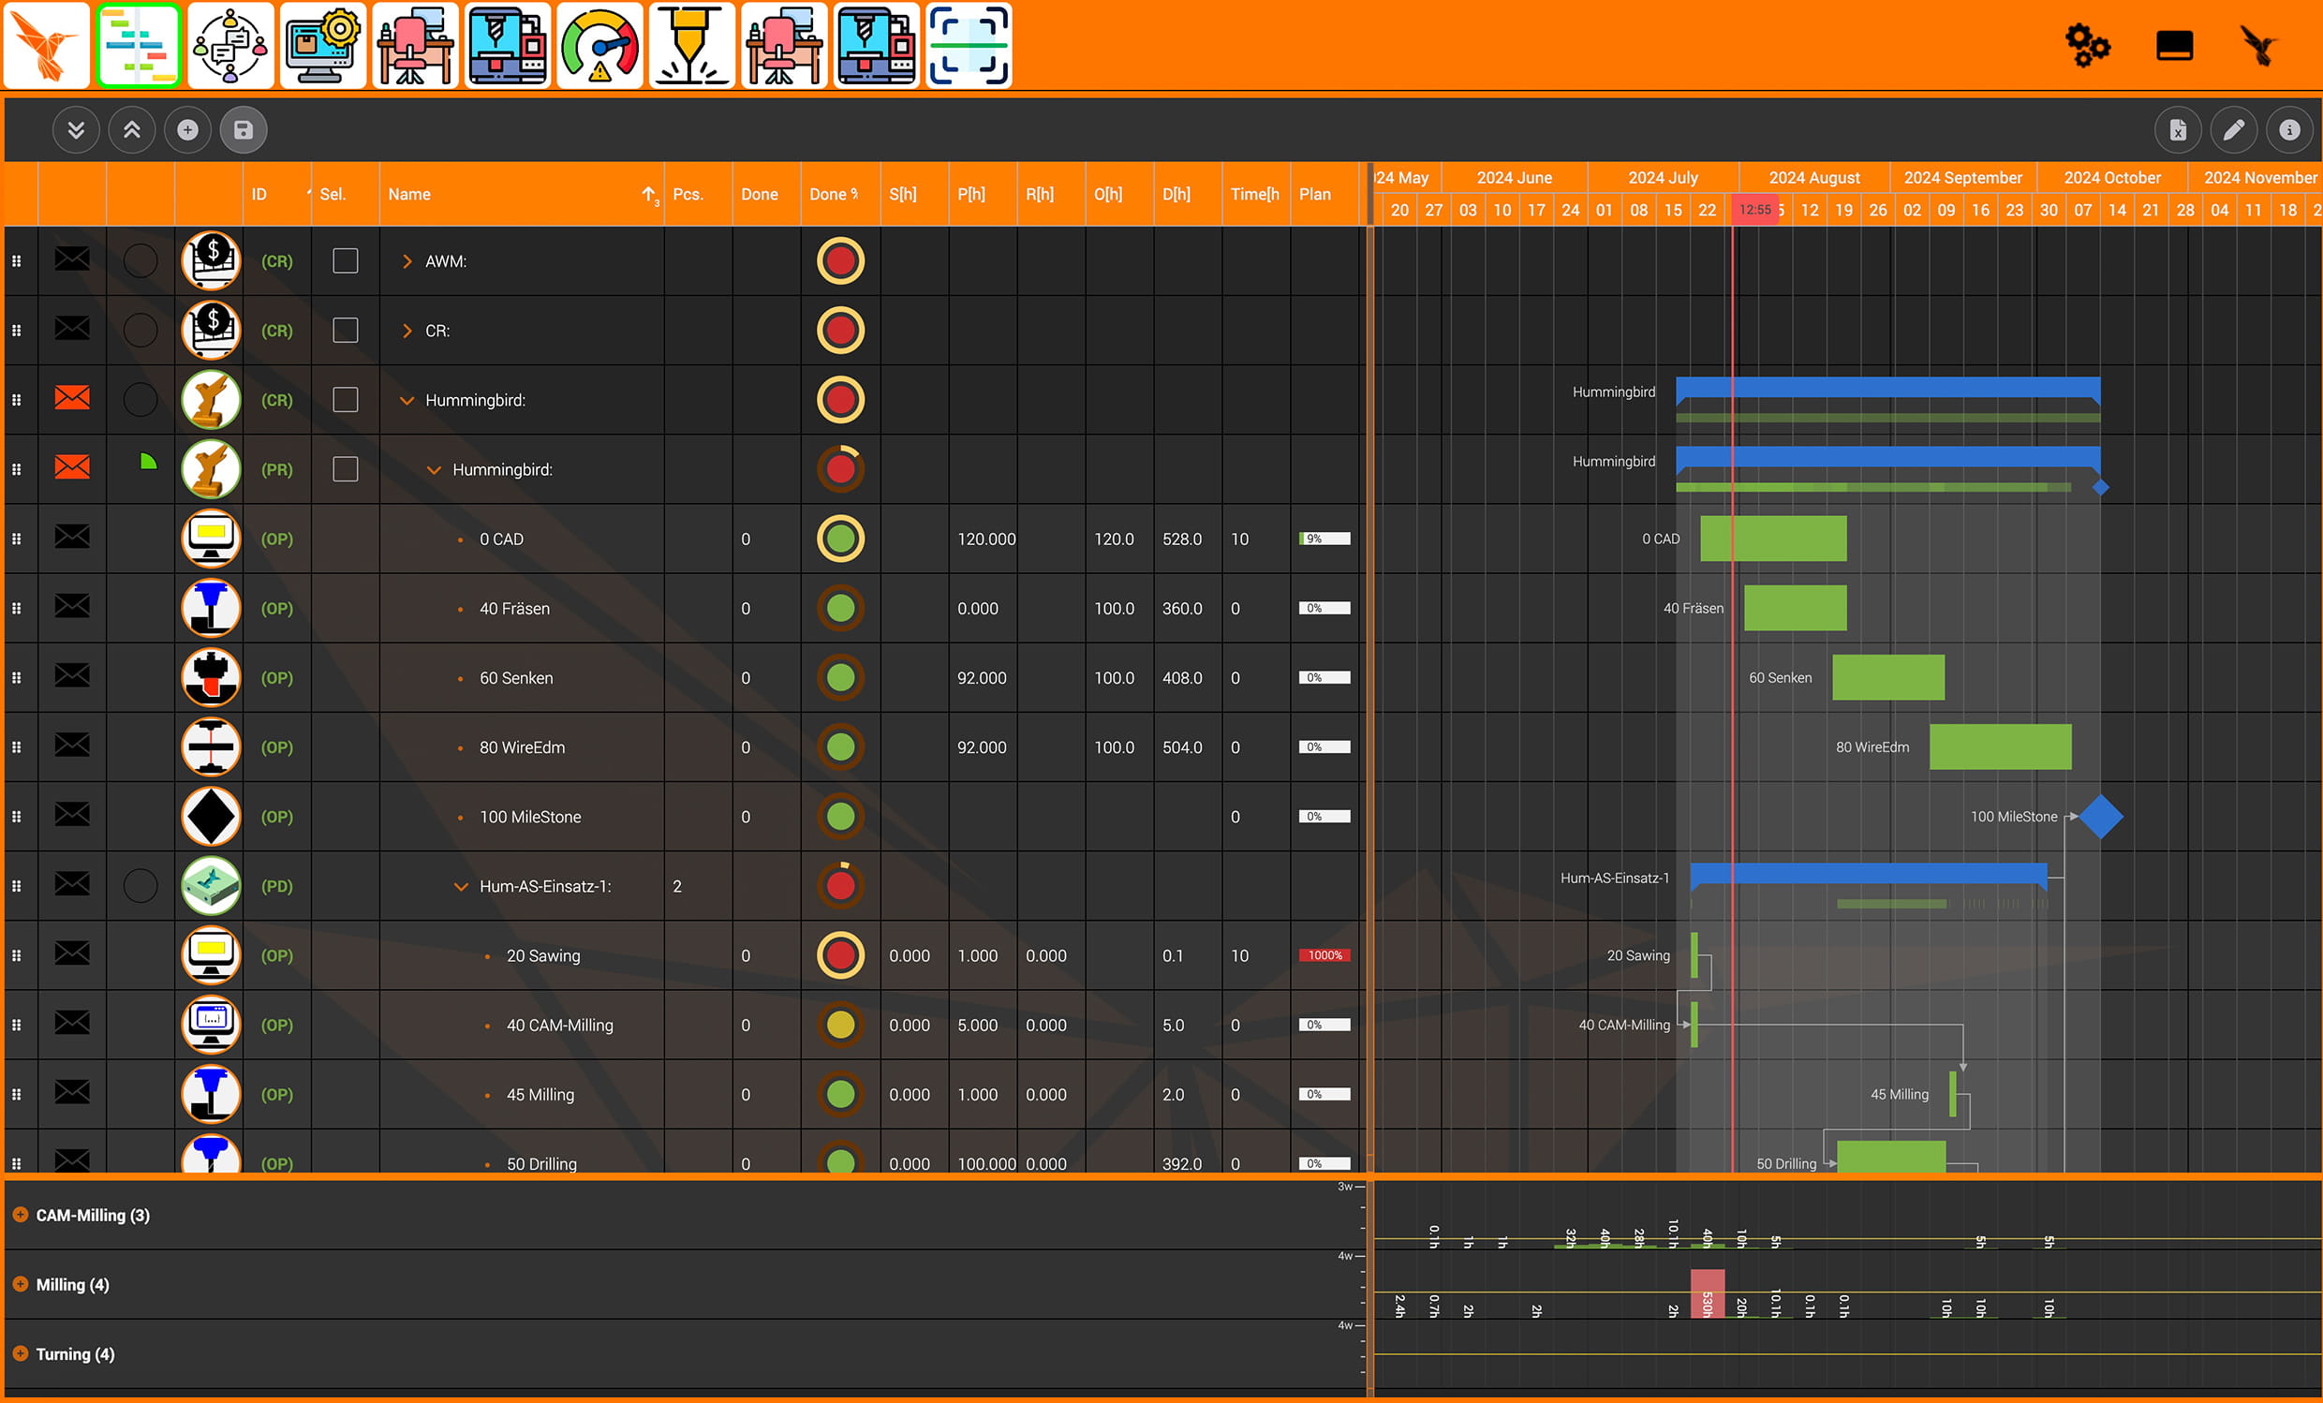The image size is (2323, 1403).
Task: Click the save disk icon
Action: click(244, 130)
